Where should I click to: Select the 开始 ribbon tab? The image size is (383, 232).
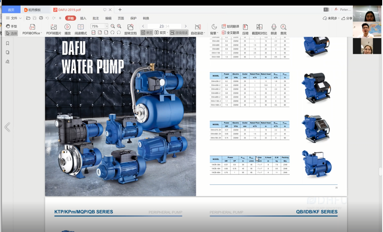coord(71,18)
